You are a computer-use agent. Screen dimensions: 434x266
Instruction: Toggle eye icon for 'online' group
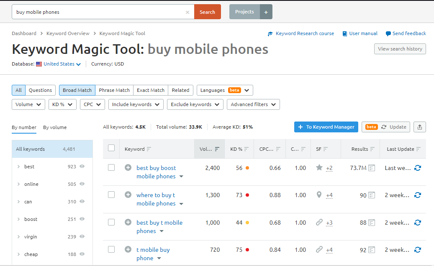point(82,184)
